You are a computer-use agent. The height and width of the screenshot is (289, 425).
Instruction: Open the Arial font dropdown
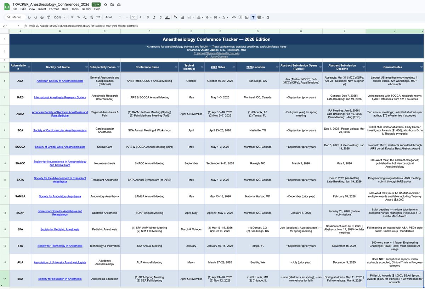click(113, 17)
